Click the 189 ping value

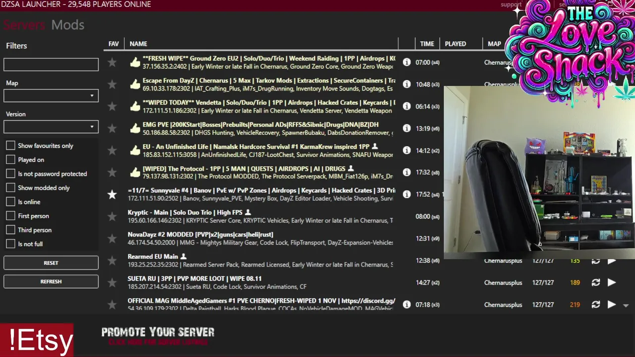point(575,283)
